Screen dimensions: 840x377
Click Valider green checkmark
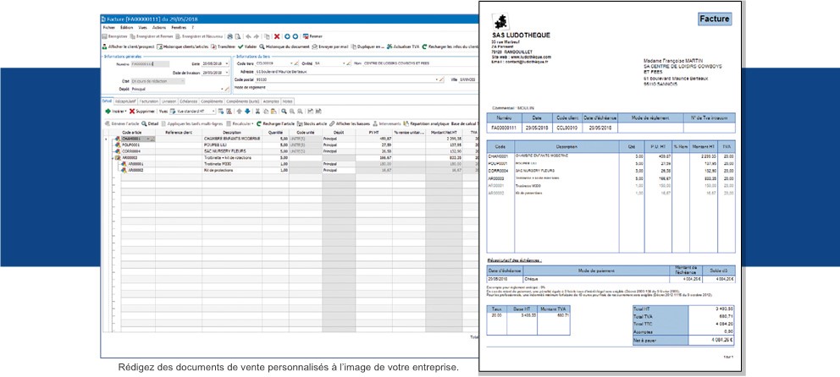pos(241,46)
